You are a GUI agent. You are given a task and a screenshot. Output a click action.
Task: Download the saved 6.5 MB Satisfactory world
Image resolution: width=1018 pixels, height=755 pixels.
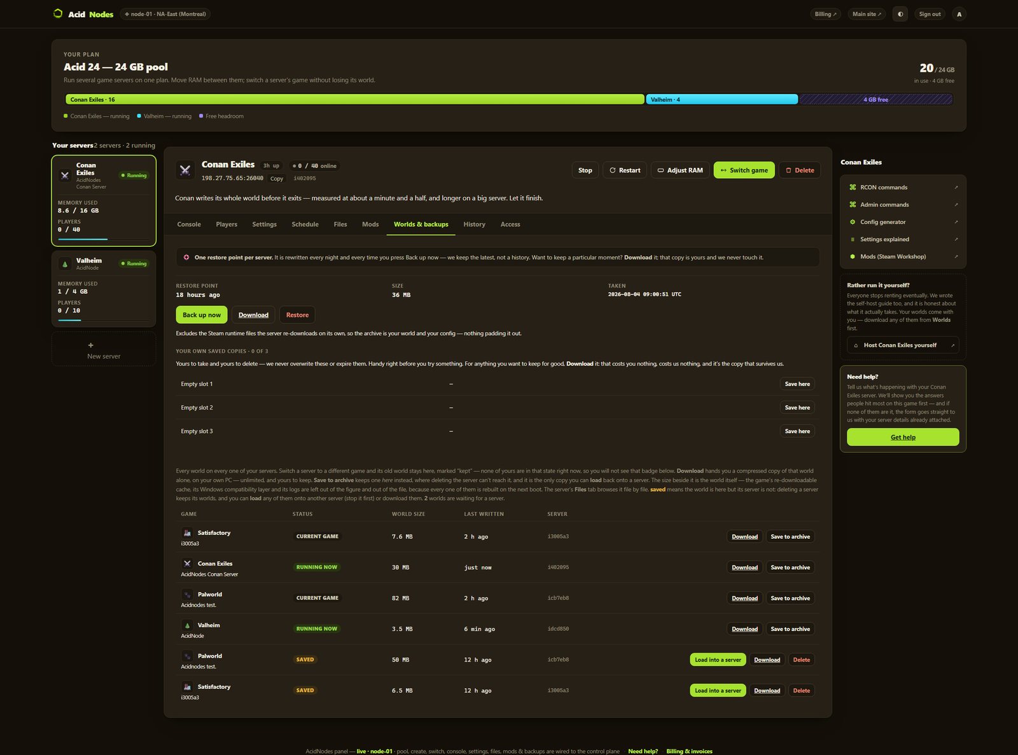pyautogui.click(x=767, y=691)
